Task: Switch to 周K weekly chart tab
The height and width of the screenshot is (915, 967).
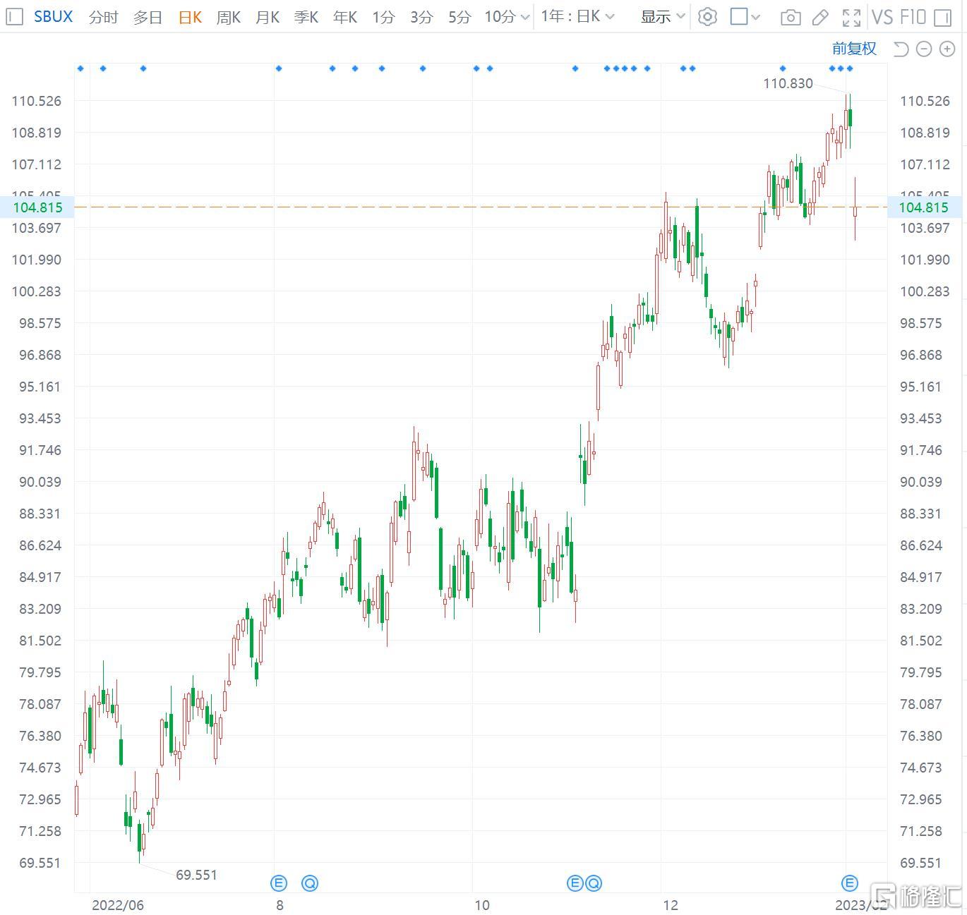Action: pyautogui.click(x=228, y=17)
